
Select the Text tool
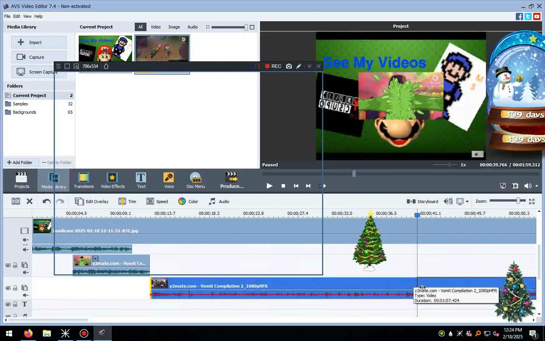click(x=141, y=180)
